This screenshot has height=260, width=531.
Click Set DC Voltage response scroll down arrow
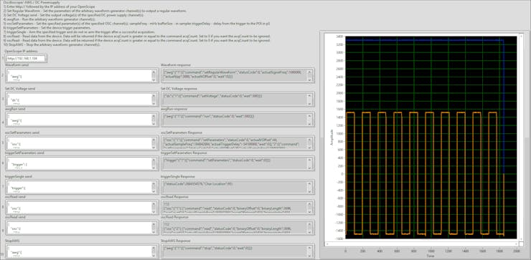coord(309,103)
